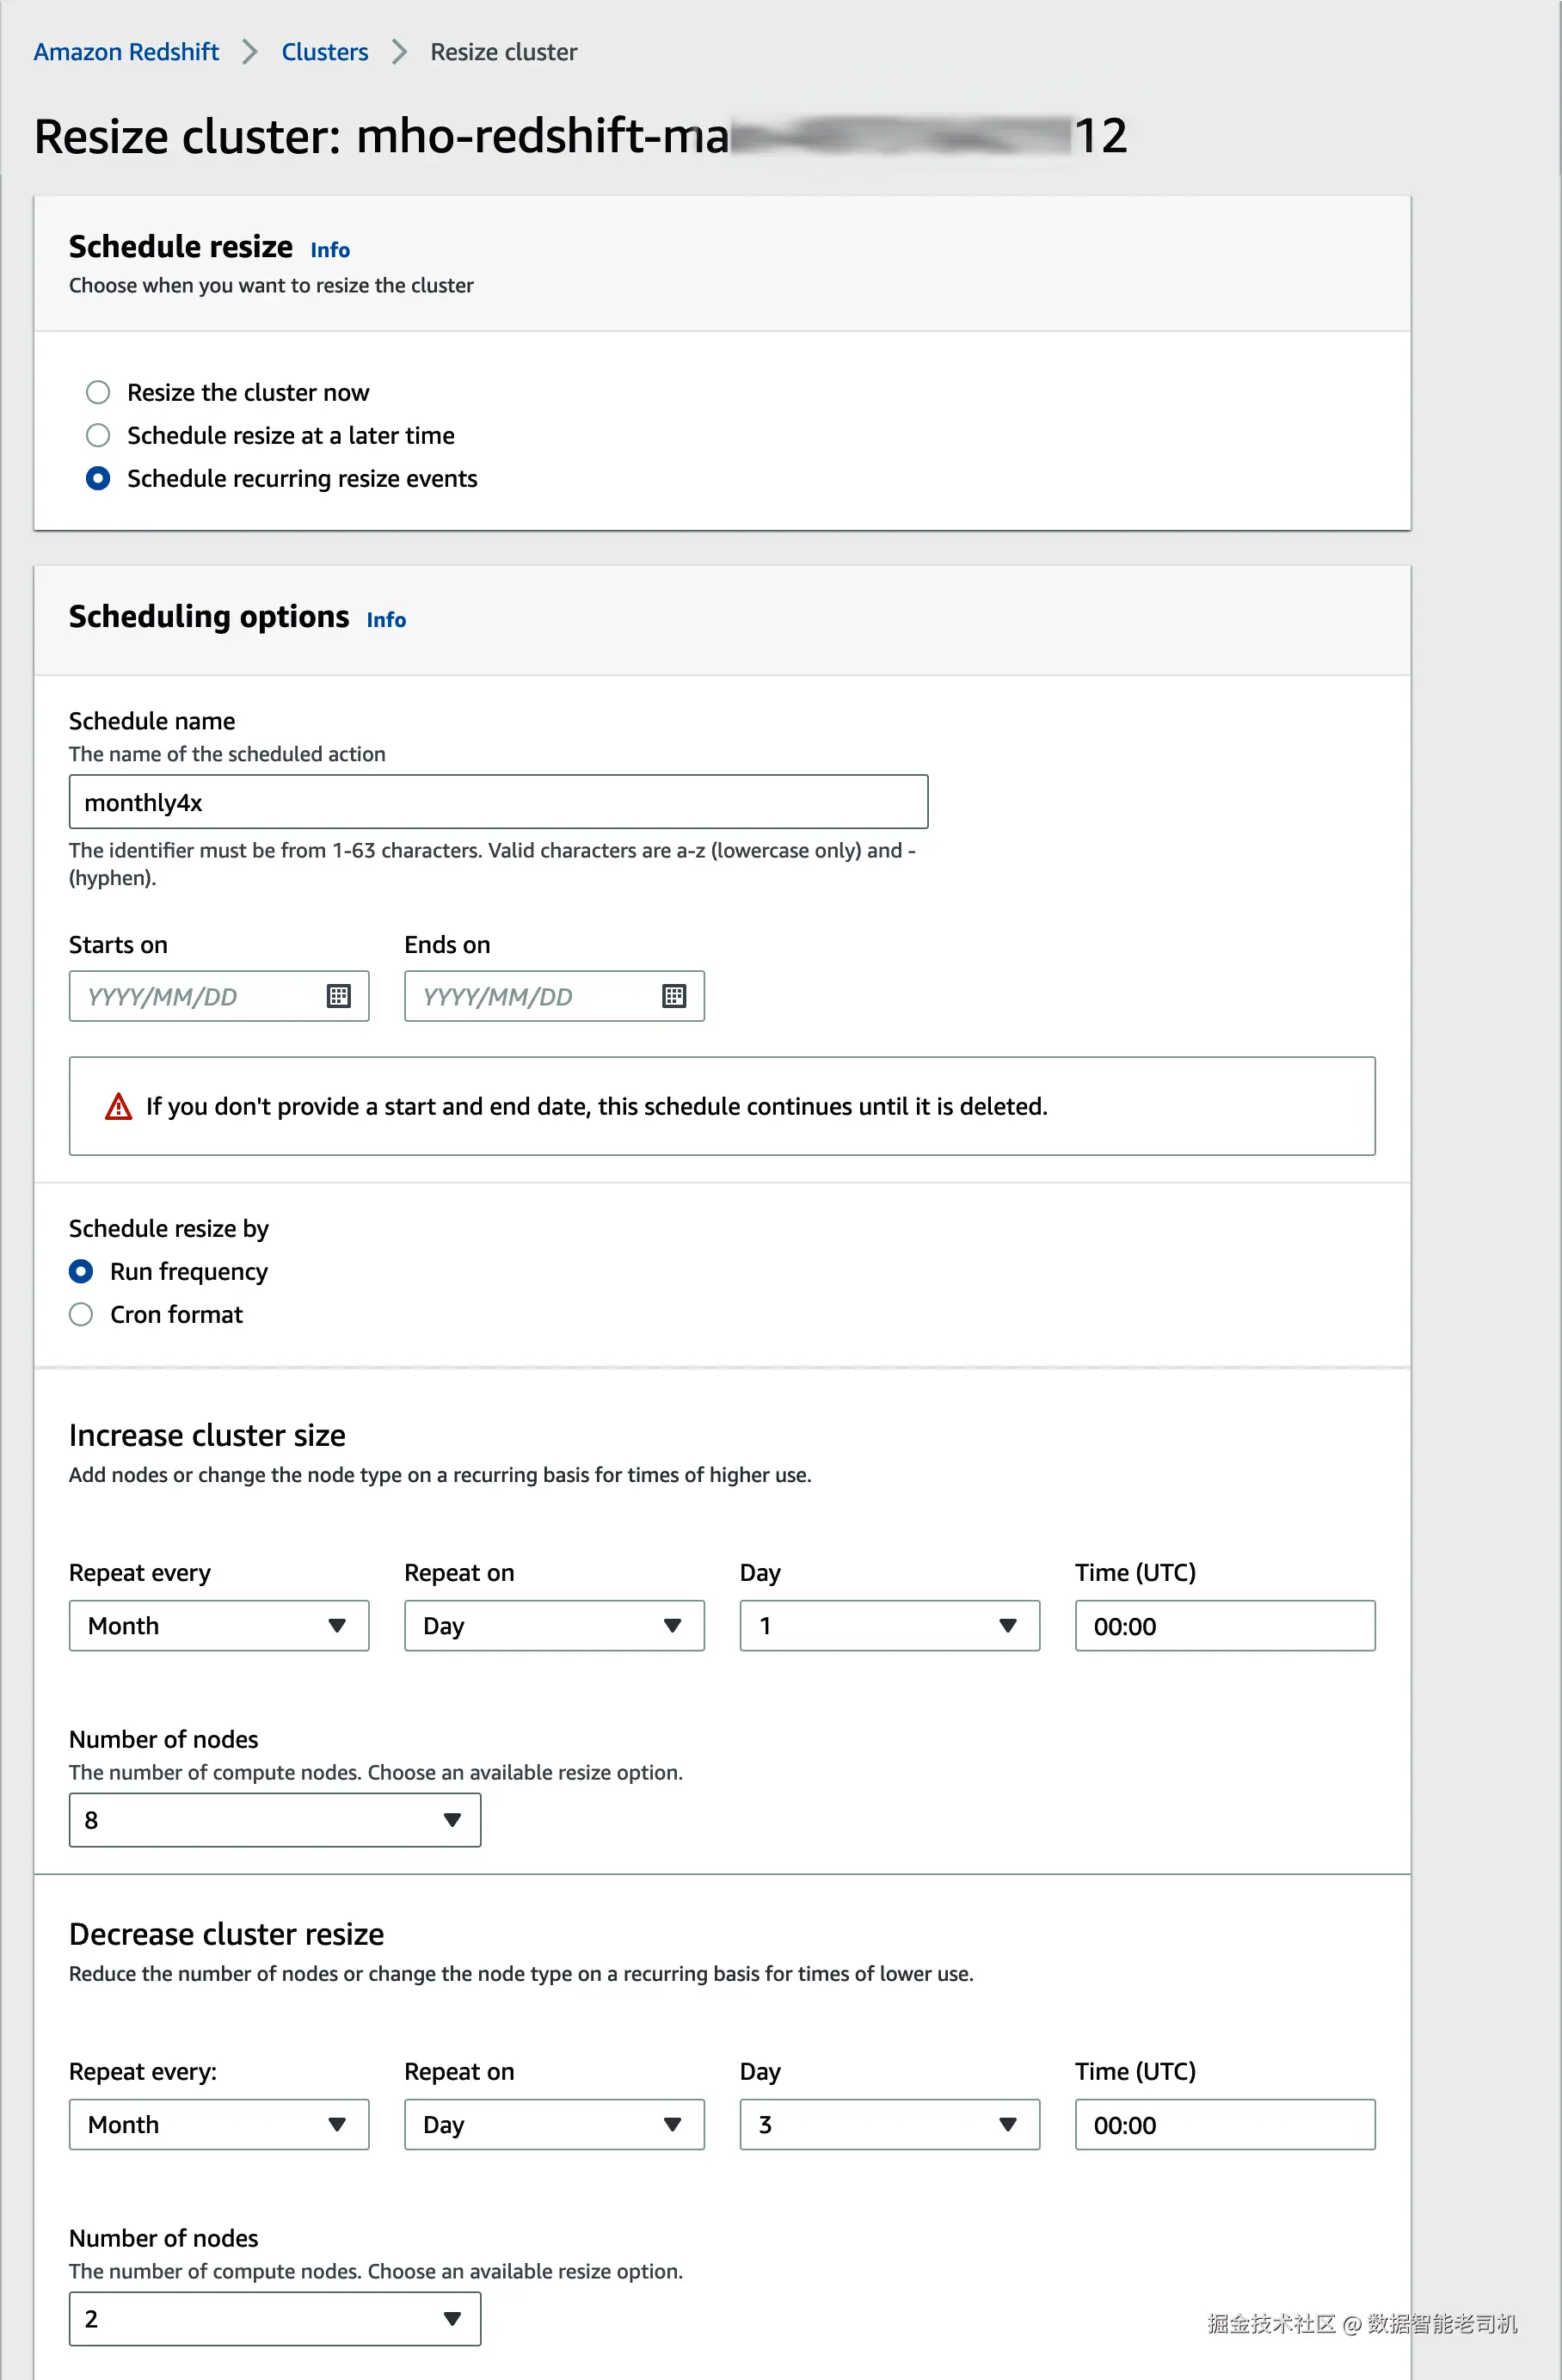Click Increase section Time (UTC) field
The image size is (1562, 2380).
tap(1224, 1625)
